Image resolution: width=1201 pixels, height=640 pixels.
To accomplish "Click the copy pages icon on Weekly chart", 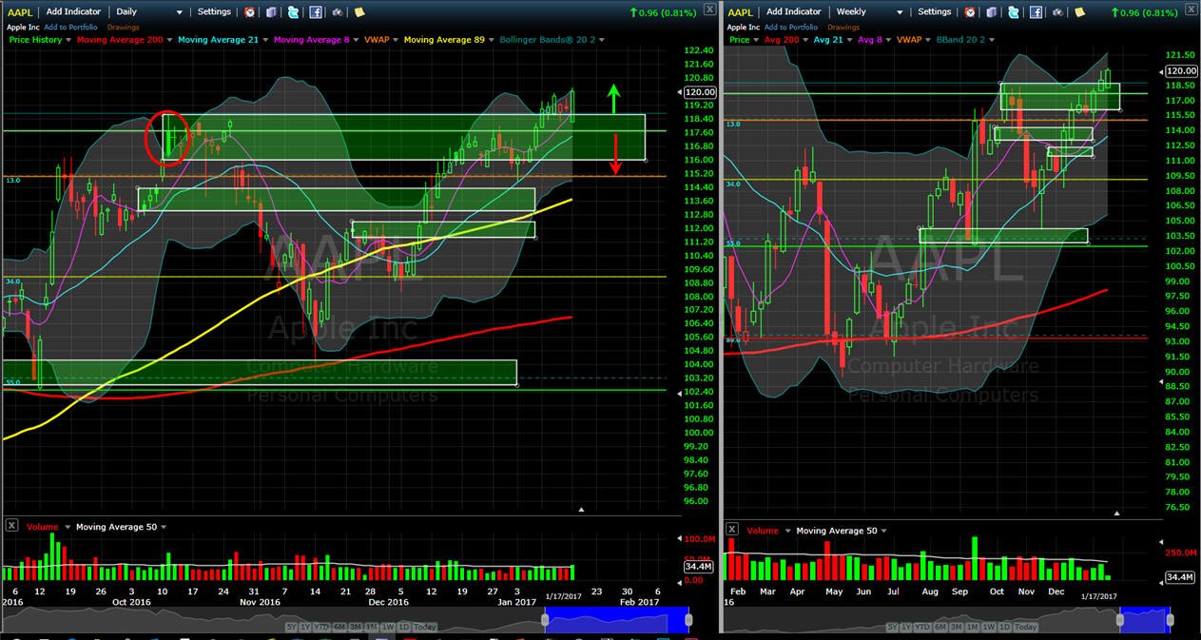I will [992, 12].
